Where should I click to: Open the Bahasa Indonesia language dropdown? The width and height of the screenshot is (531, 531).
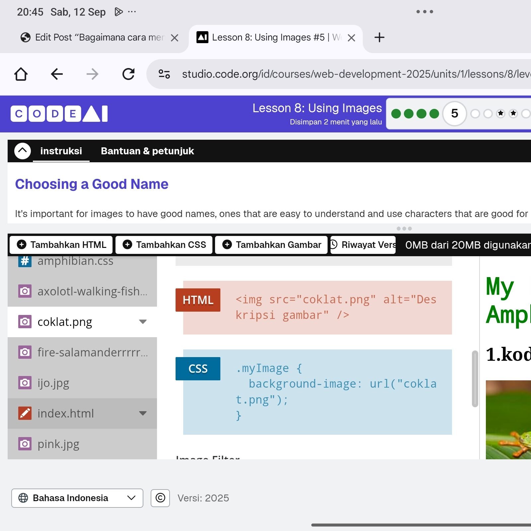pos(77,498)
